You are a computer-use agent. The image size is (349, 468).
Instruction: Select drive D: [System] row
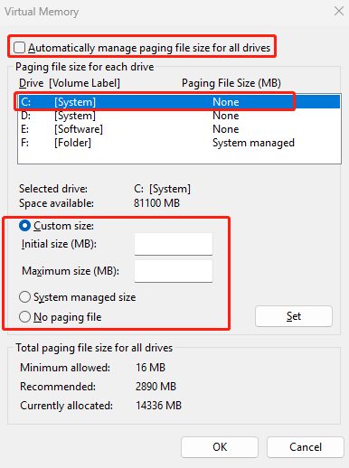[179, 116]
